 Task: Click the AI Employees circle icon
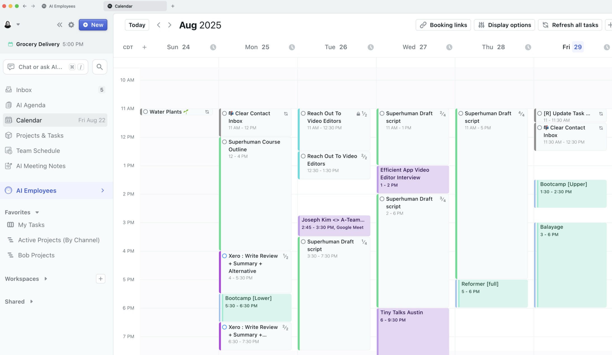[9, 191]
